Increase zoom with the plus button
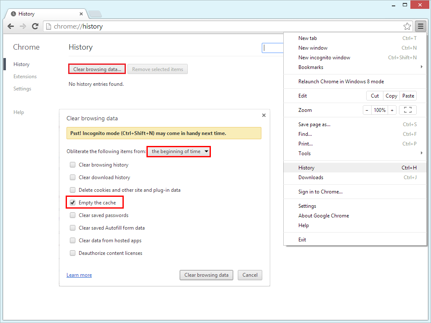The image size is (431, 323). click(392, 110)
